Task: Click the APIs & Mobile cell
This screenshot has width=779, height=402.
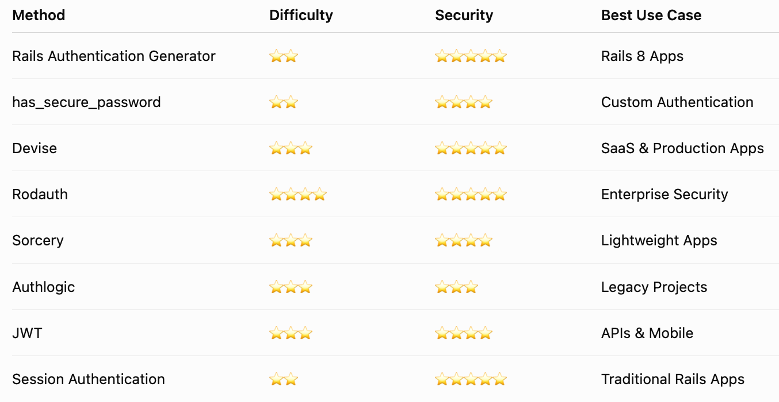Action: coord(647,333)
